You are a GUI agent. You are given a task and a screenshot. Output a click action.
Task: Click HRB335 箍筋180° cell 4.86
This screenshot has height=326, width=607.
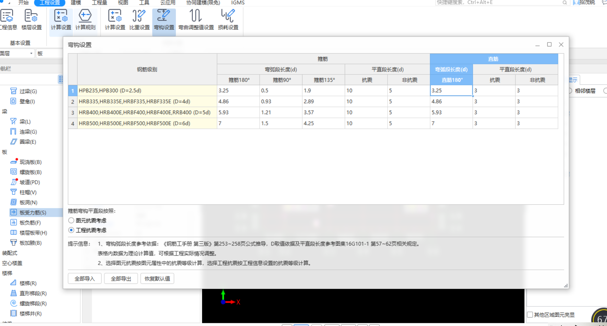pyautogui.click(x=238, y=101)
